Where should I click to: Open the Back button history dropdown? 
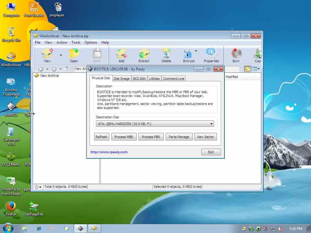coord(47,69)
